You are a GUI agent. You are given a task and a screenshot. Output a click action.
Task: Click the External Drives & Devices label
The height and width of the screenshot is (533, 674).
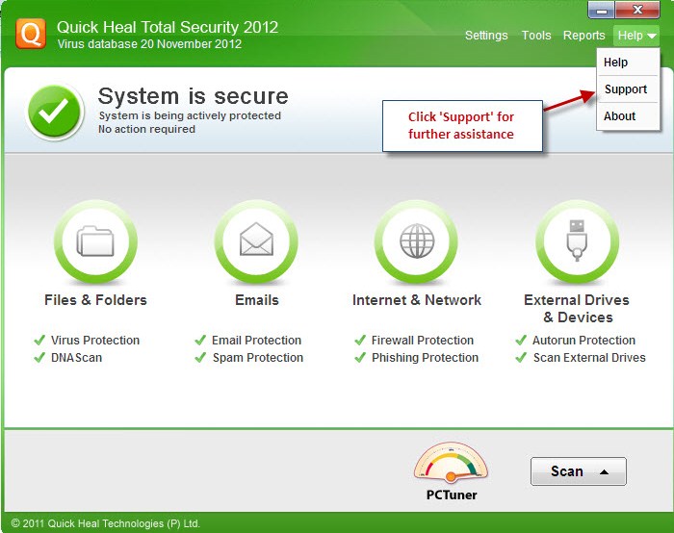click(x=577, y=309)
